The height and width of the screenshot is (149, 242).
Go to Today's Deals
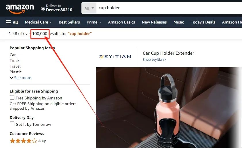(203, 22)
